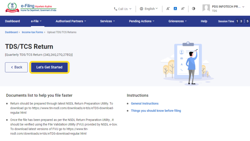250x141 pixels.
Task: Expand the Authorised Partners menu
Action: click(x=71, y=21)
